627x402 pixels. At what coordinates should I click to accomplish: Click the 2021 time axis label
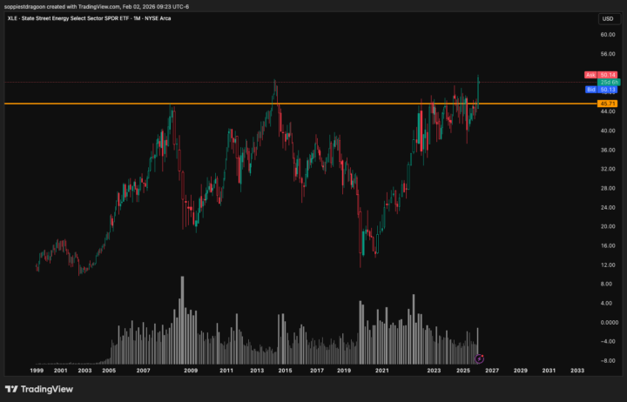pos(382,371)
